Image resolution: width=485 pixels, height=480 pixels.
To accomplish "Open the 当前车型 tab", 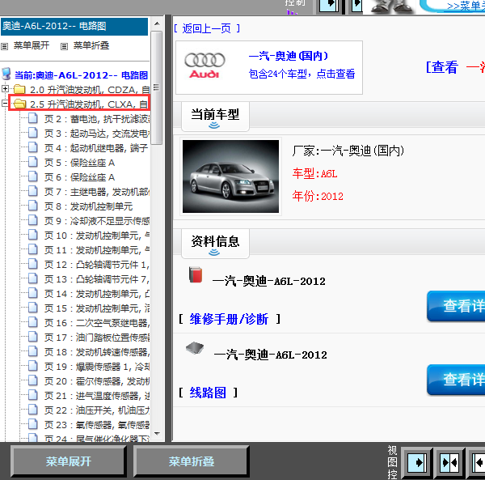I will (215, 115).
